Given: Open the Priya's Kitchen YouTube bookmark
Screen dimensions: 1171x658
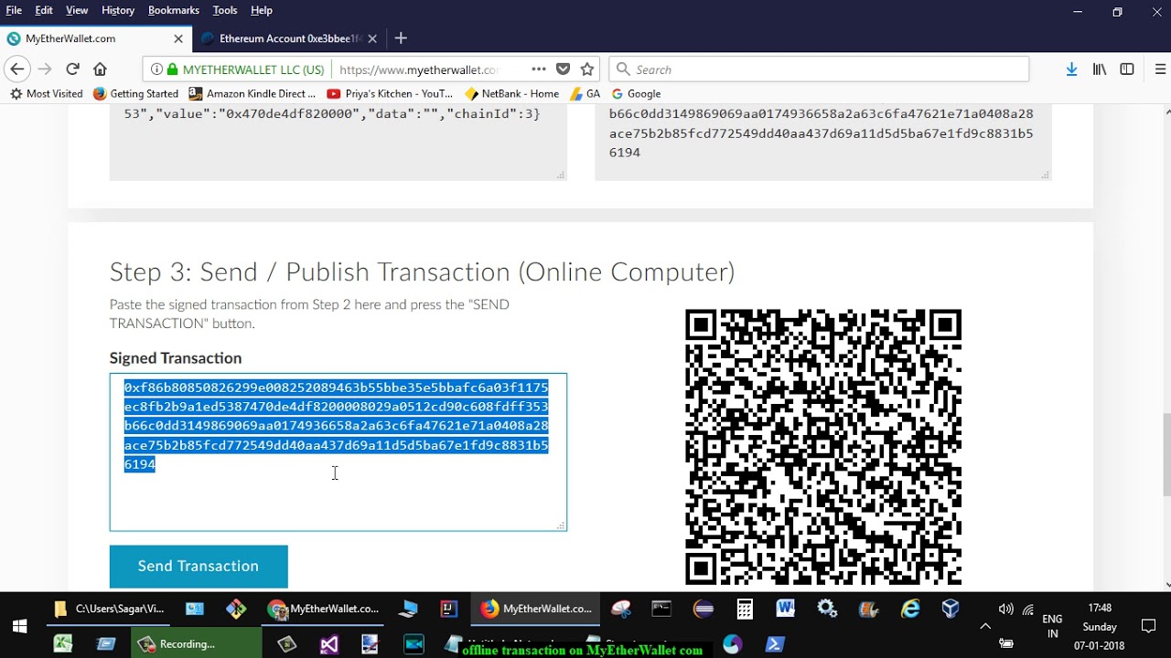Looking at the screenshot, I should tap(390, 93).
